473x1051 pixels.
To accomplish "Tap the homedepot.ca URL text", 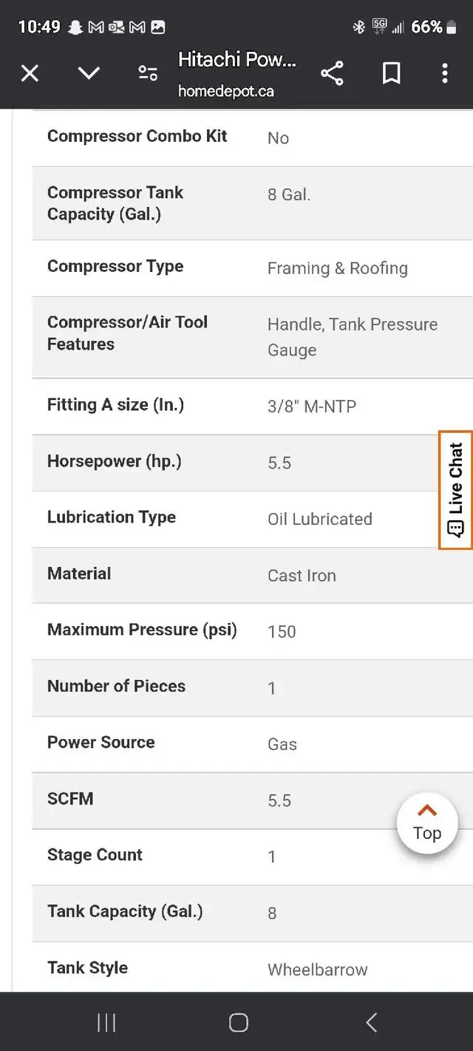I will coord(226,92).
